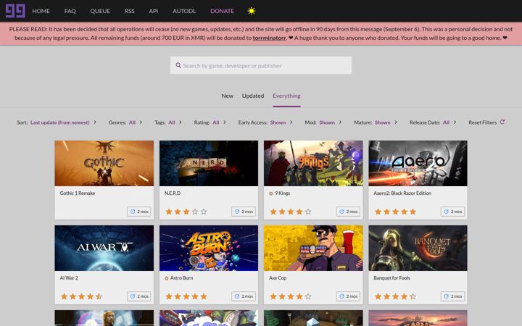Click the purple site logo

click(x=15, y=11)
